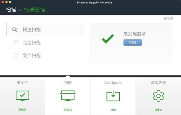Viewport: 181px width, 115px height.
Task: Switch to the LiveUpdate tab
Action: pos(113,96)
